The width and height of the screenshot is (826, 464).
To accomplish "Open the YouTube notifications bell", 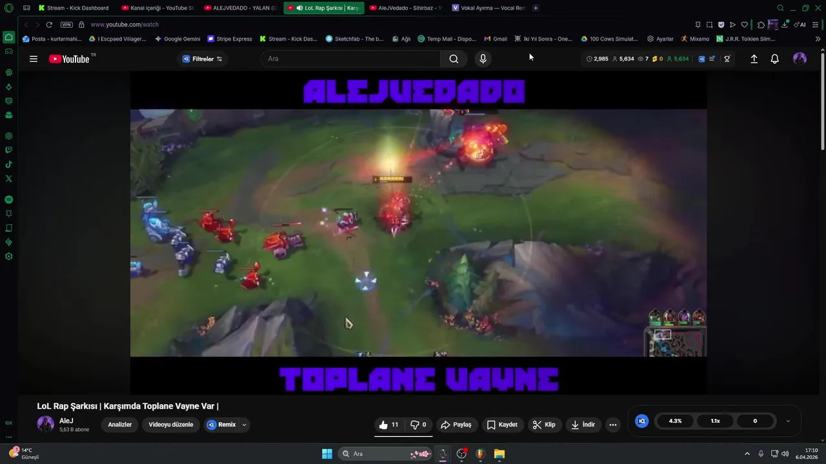I will [x=775, y=59].
